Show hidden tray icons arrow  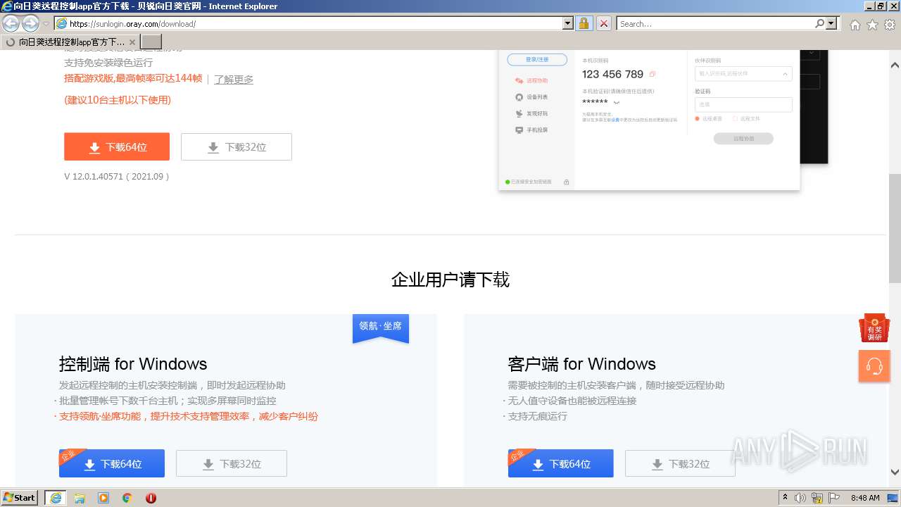(785, 497)
